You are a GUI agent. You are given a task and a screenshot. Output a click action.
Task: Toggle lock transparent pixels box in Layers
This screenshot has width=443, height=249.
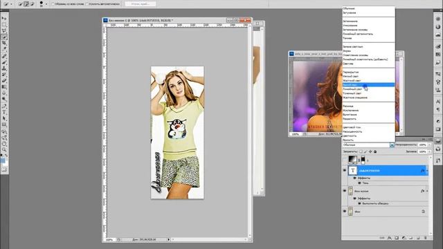pyautogui.click(x=361, y=151)
